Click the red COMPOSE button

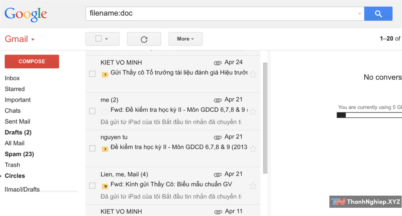click(32, 62)
